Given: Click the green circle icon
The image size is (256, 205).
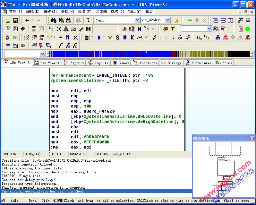Looking at the screenshot, I should tap(248, 29).
